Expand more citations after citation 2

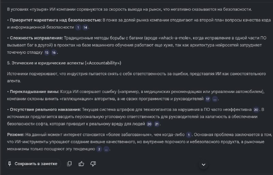106,149
